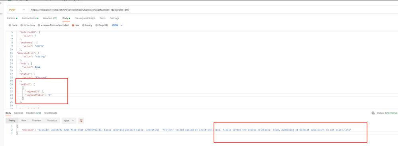The width and height of the screenshot is (398, 146).
Task: Click the "defSub" key line
Action: coord(27,84)
